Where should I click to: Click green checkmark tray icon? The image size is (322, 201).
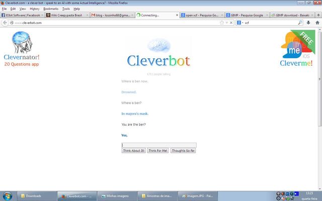coord(288,198)
